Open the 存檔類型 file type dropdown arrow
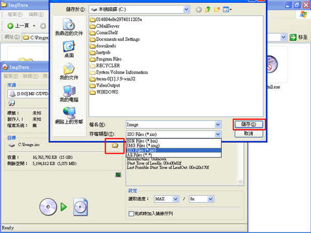This screenshot has width=311, height=233. pyautogui.click(x=218, y=134)
